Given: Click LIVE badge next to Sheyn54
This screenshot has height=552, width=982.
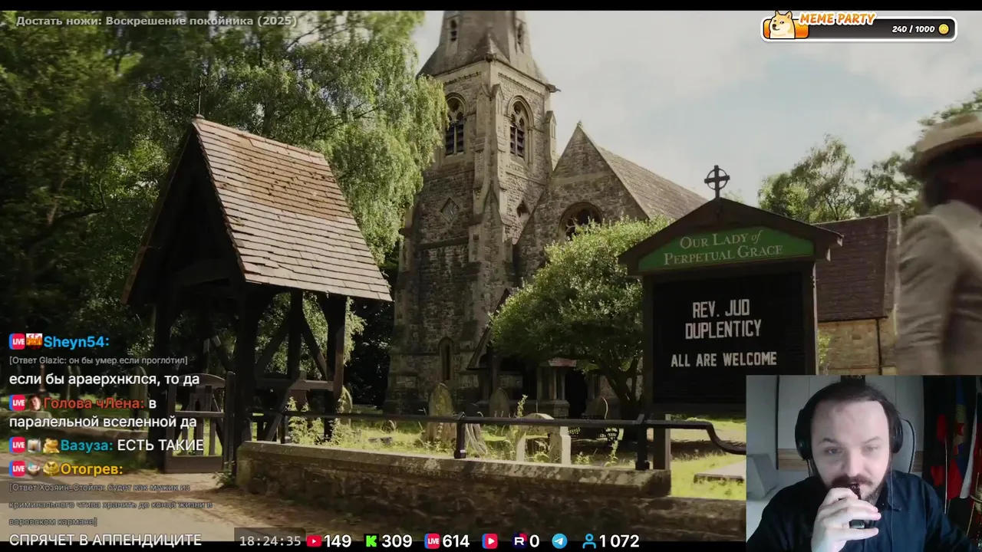Looking at the screenshot, I should tap(17, 342).
